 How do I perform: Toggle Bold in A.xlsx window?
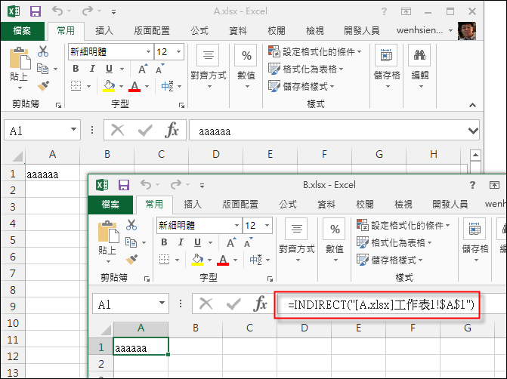click(x=76, y=69)
